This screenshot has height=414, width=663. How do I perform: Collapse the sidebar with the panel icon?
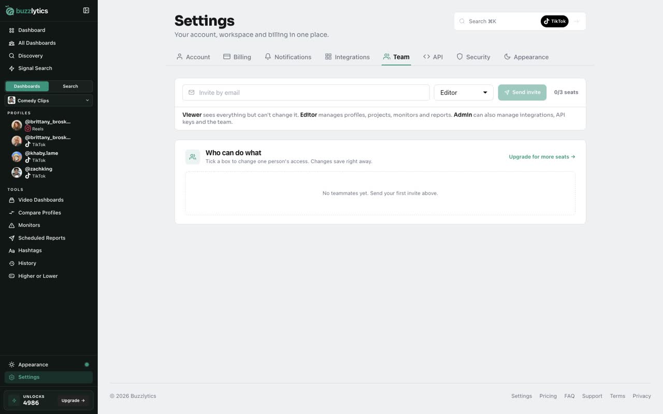pos(86,10)
